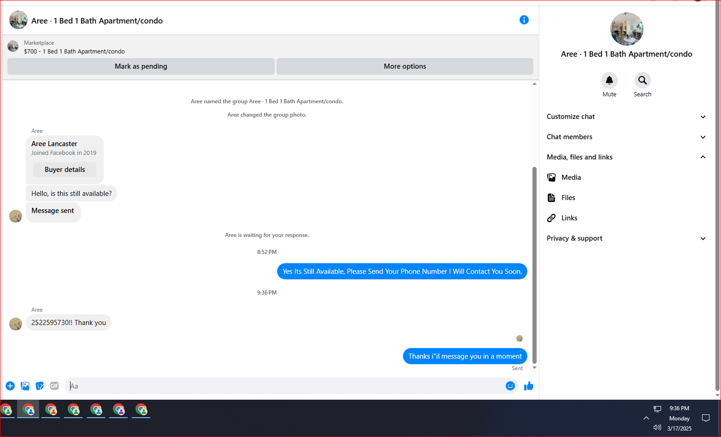Expand the Privacy & support section

tap(626, 238)
